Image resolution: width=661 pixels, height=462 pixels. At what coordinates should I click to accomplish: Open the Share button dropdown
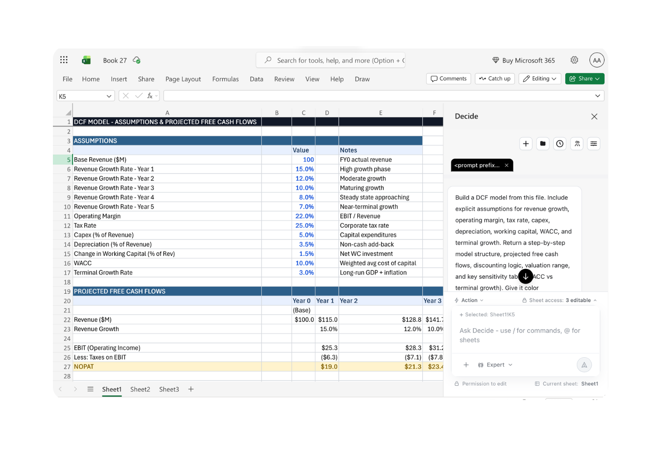(x=585, y=78)
